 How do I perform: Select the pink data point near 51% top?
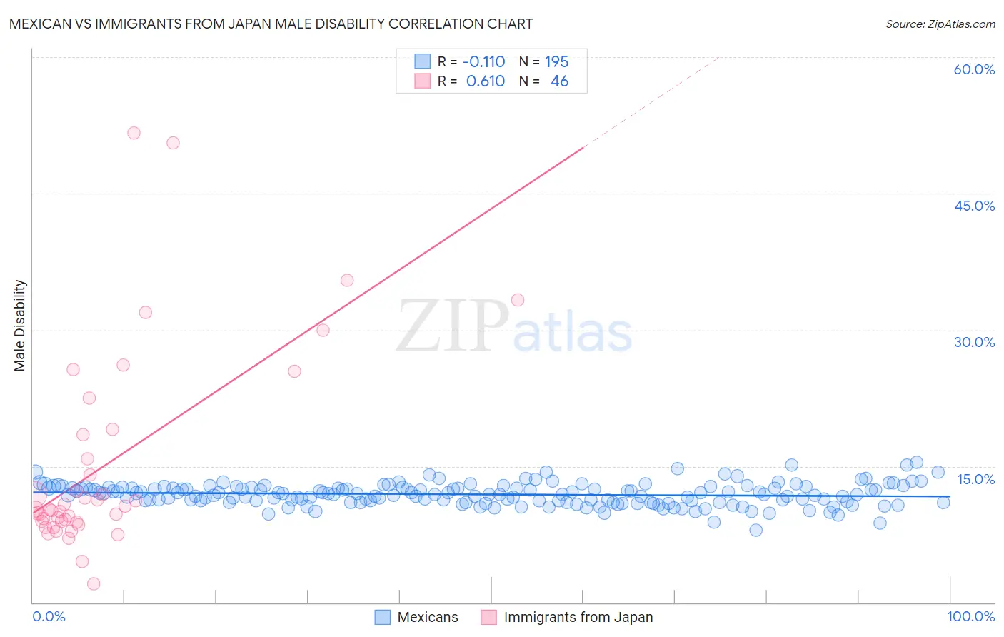click(x=134, y=133)
